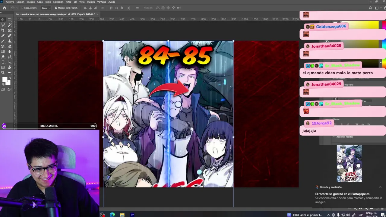
Task: Select the Eraser tool
Action: click(10, 46)
